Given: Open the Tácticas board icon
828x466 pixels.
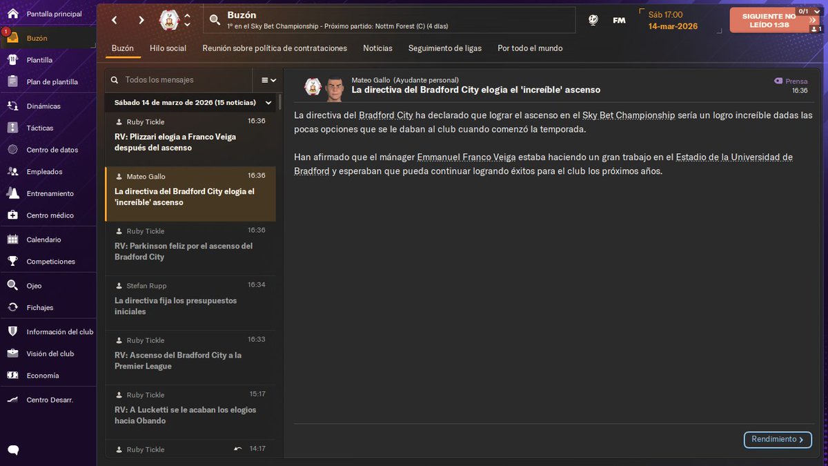Looking at the screenshot, I should [x=12, y=128].
